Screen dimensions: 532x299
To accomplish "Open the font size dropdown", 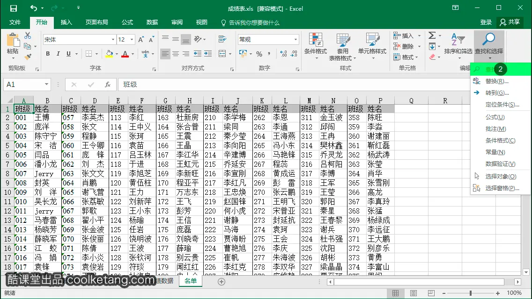I will [x=132, y=40].
